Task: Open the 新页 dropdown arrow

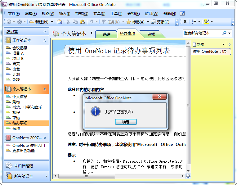Action: pyautogui.click(x=223, y=44)
